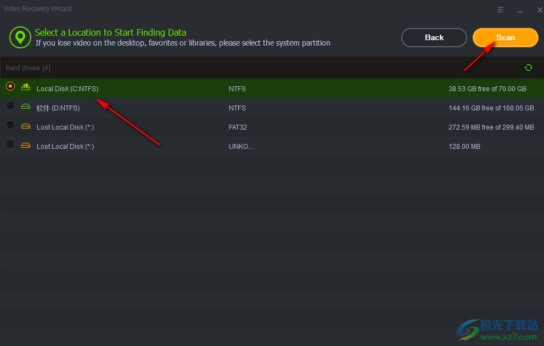Open the title bar menu icon

point(501,10)
